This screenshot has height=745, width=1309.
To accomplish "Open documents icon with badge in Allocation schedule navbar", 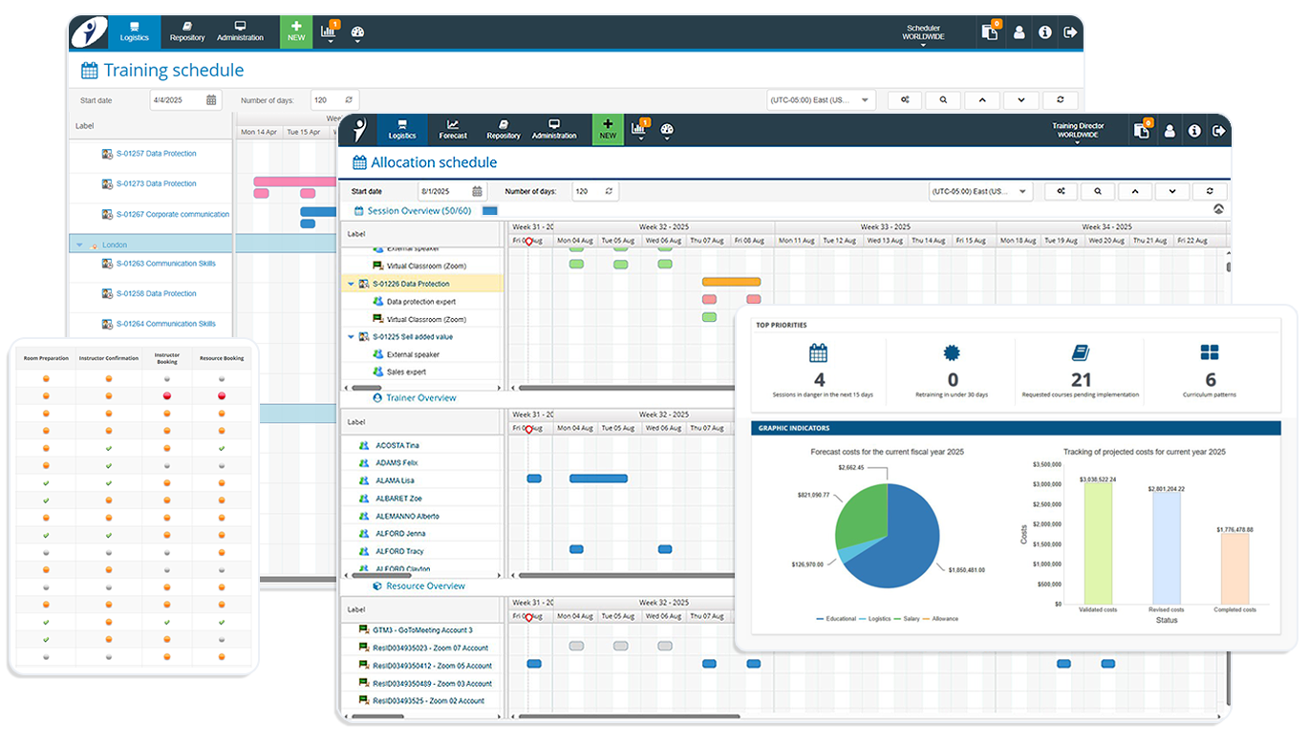I will coord(1142,131).
